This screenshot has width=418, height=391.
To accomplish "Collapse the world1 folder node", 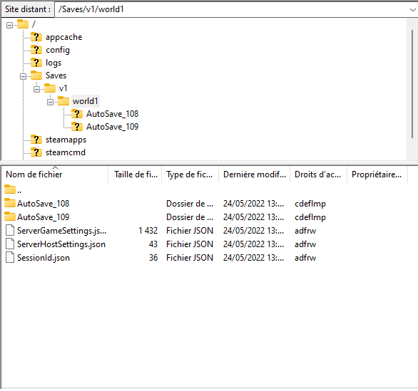I will (50, 103).
